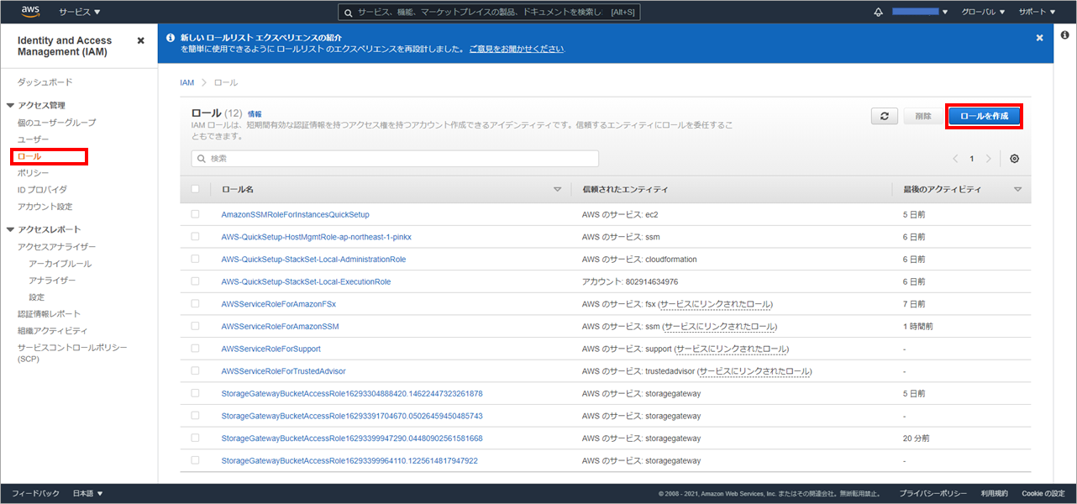This screenshot has height=504, width=1077.
Task: Refresh the roles list
Action: [884, 116]
